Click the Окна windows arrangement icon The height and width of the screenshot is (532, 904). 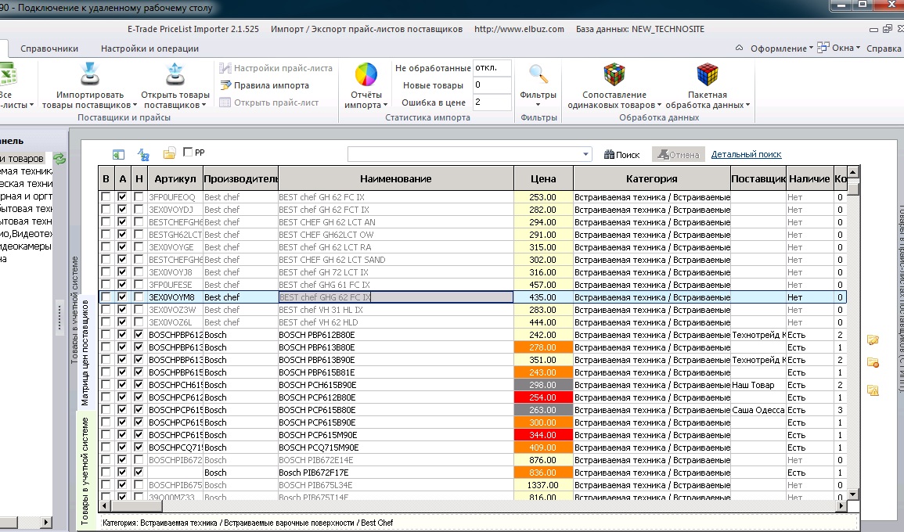823,47
